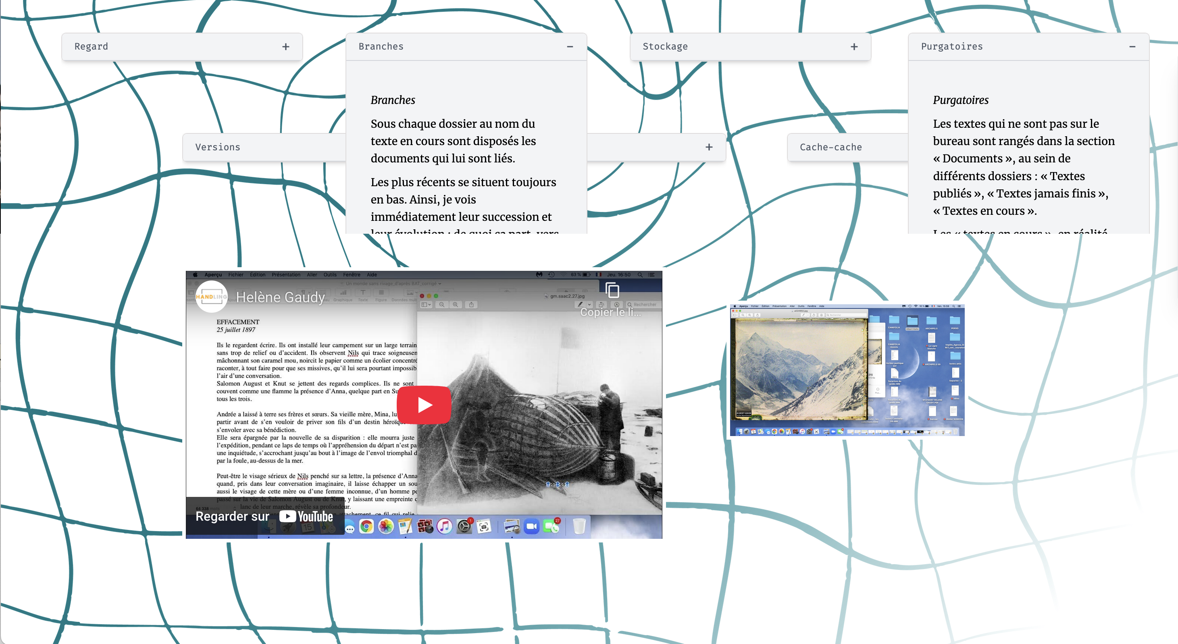Toggle the Branches header label
The height and width of the screenshot is (644, 1178).
coord(381,47)
